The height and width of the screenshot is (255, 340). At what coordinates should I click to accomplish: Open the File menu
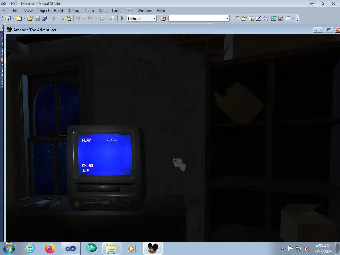coord(5,10)
